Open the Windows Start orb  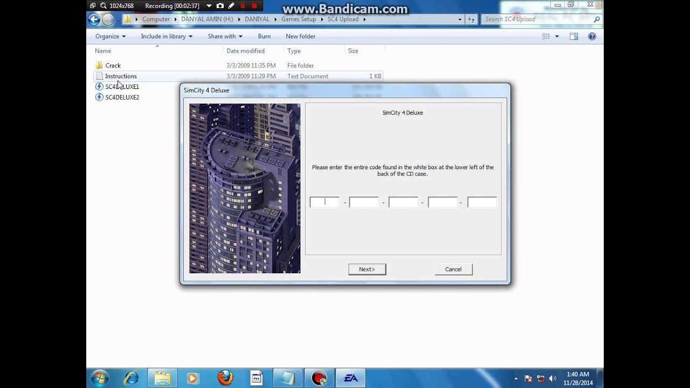pyautogui.click(x=100, y=378)
